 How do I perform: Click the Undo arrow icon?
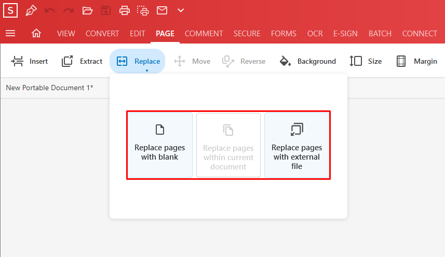(x=50, y=11)
